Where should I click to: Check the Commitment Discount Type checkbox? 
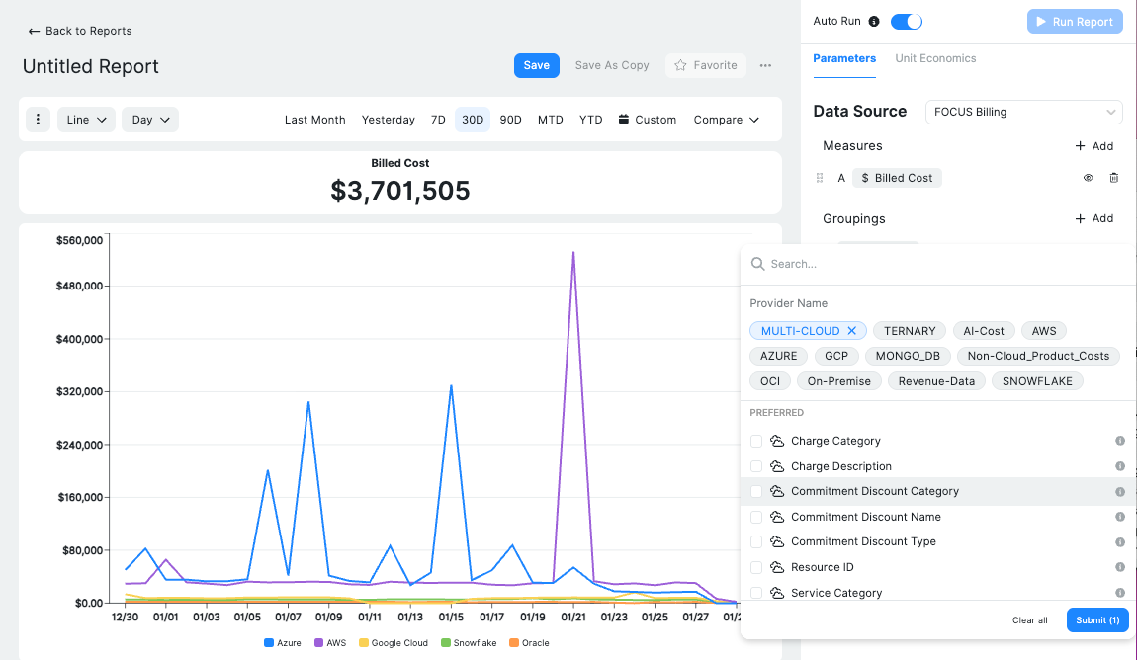pyautogui.click(x=756, y=541)
